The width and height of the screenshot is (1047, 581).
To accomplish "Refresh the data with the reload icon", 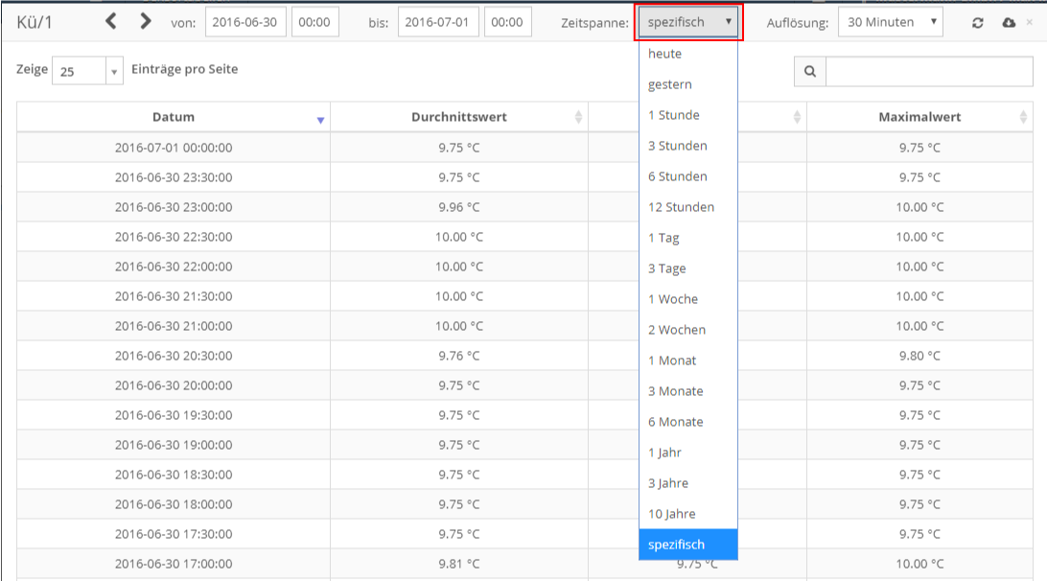I will pos(978,23).
